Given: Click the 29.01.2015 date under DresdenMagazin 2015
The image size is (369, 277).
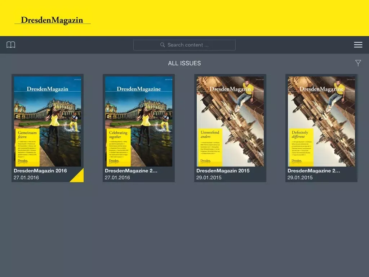Looking at the screenshot, I should pos(209,177).
